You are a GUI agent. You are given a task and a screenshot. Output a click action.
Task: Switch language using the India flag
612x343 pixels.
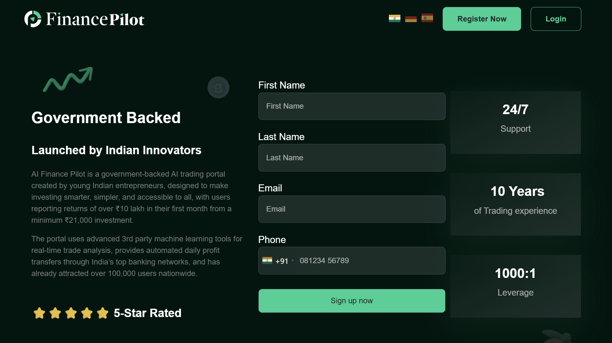click(x=394, y=19)
